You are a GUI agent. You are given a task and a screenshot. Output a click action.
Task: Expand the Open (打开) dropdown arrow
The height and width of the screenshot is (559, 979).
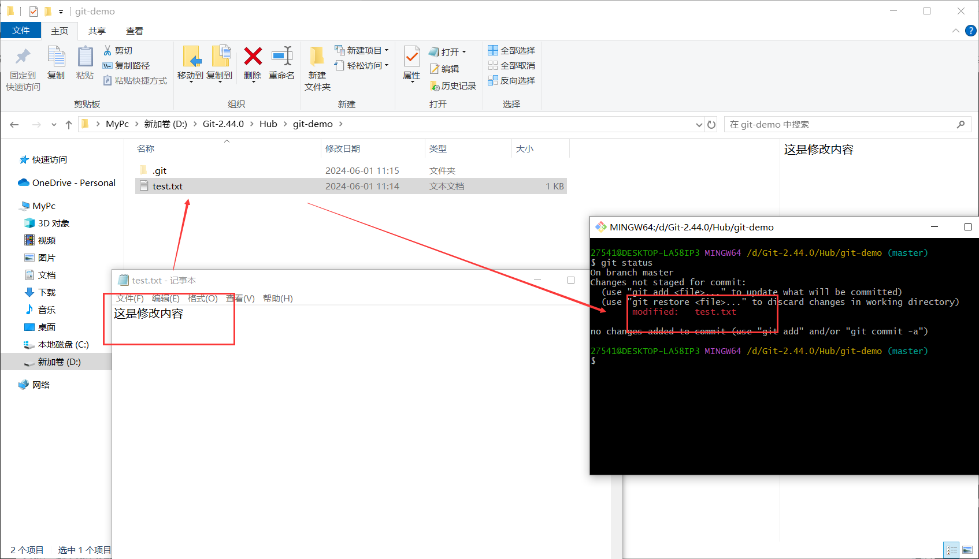464,52
